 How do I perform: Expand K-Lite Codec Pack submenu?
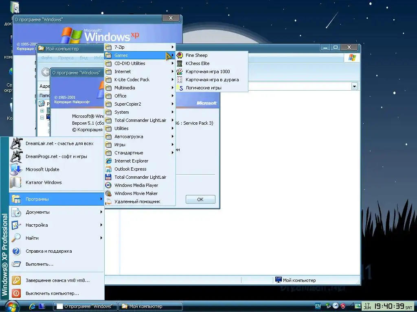pyautogui.click(x=140, y=80)
